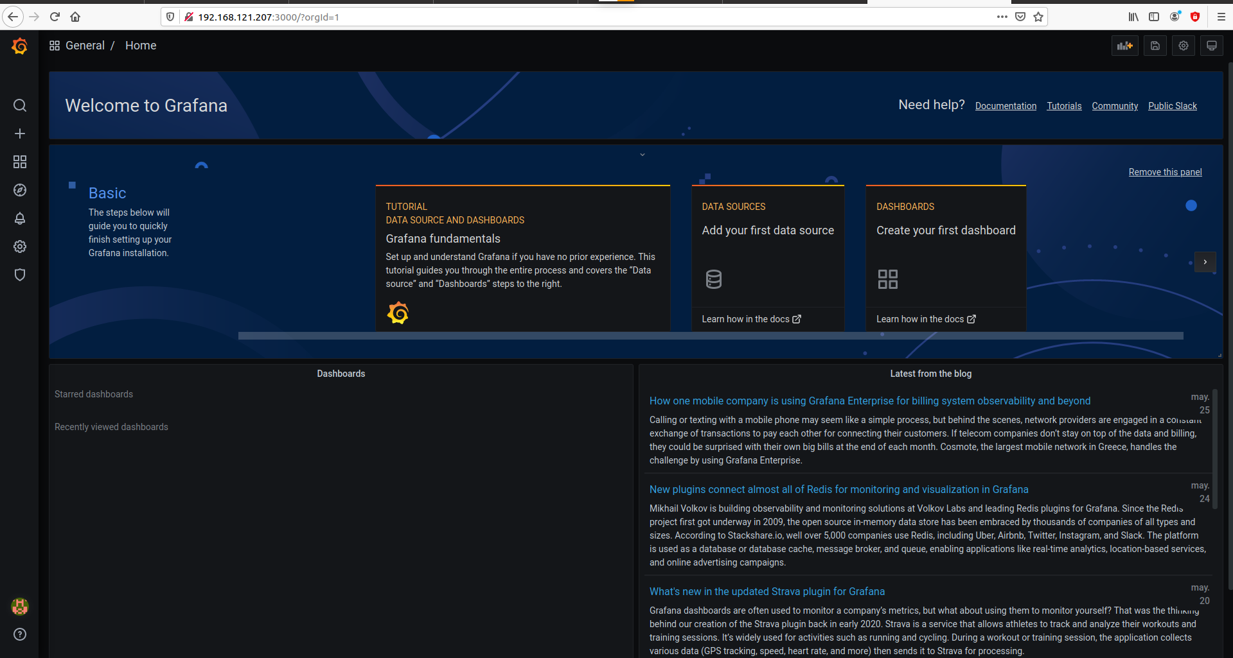Click the dashboards grid icon beside General
The image size is (1233, 658).
[55, 46]
